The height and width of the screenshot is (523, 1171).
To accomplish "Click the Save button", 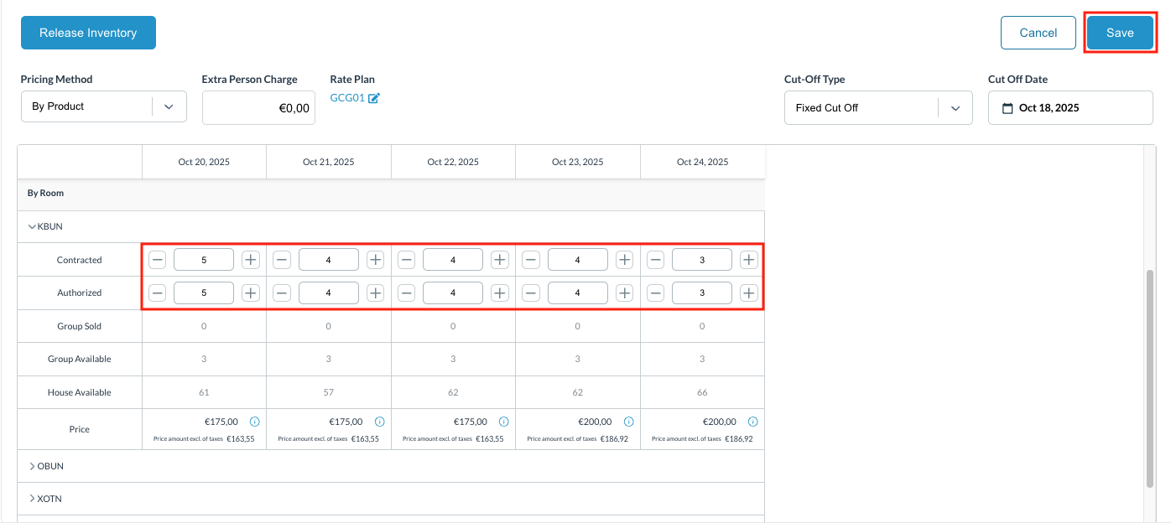I will pos(1119,33).
